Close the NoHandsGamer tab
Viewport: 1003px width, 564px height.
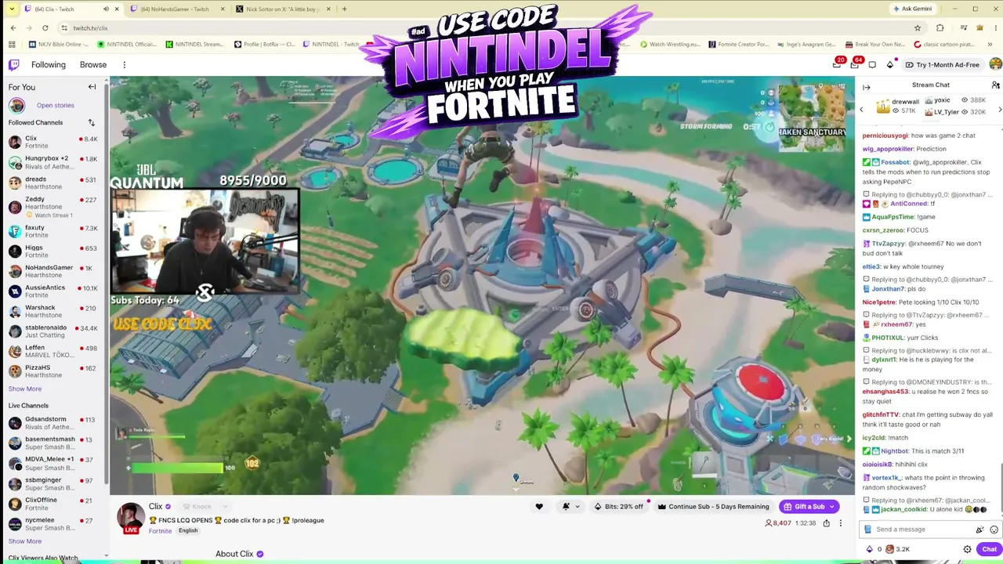pos(223,9)
